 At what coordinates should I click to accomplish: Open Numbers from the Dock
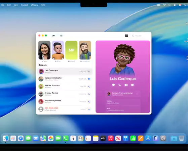tap(133, 139)
